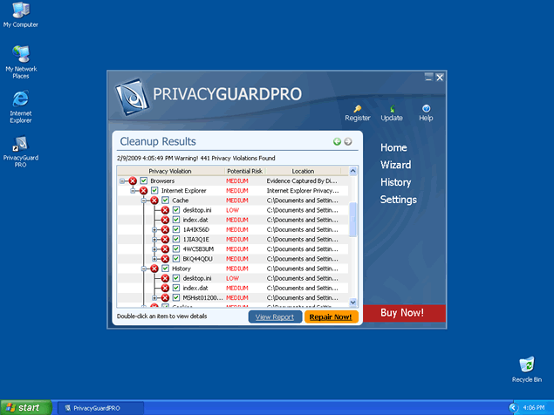554x415 pixels.
Task: Select the Recycle Bin desktop icon
Action: pos(526,364)
